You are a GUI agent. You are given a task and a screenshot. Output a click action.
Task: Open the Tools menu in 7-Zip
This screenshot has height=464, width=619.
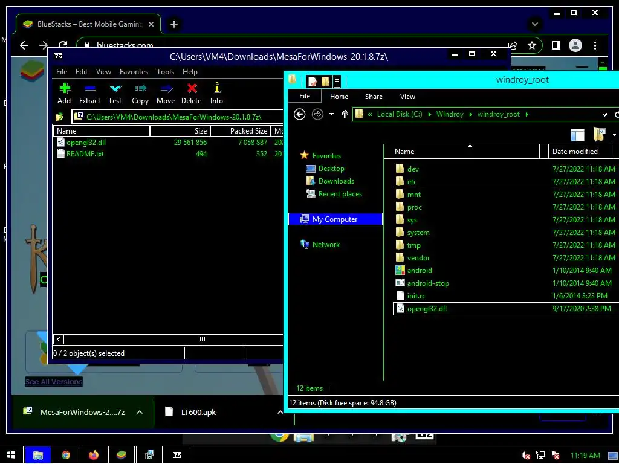pyautogui.click(x=165, y=72)
